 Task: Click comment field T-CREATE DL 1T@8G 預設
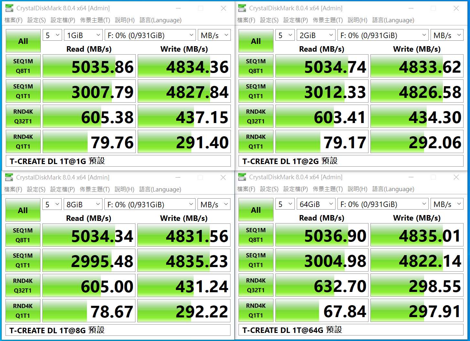(118, 330)
